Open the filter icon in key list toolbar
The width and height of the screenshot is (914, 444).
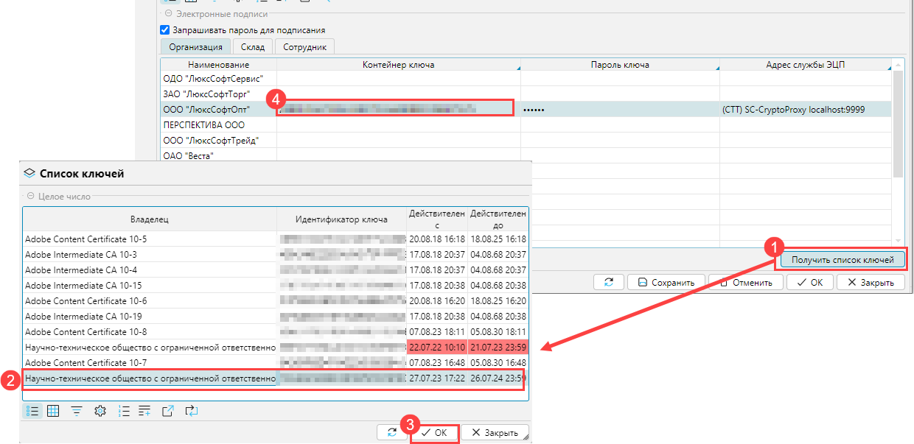(x=77, y=411)
